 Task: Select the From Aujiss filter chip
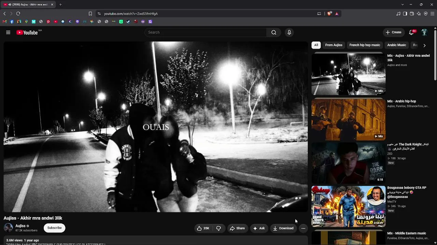tap(334, 45)
